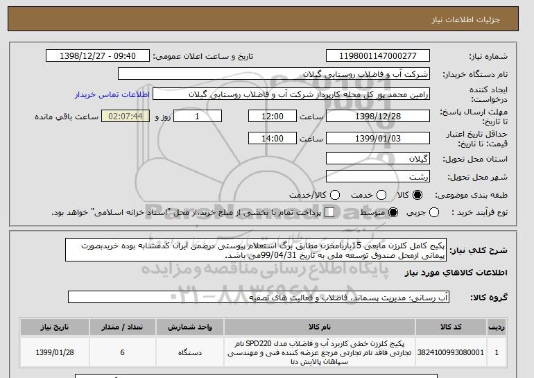Click the price validity date 1399/01/03
Image resolution: width=534 pixels, height=378 pixels.
click(378, 138)
